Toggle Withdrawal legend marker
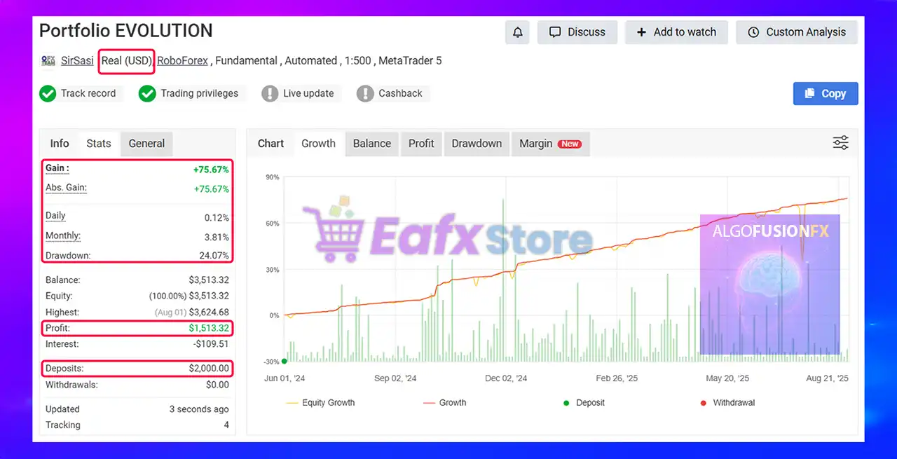897x459 pixels. coord(727,403)
